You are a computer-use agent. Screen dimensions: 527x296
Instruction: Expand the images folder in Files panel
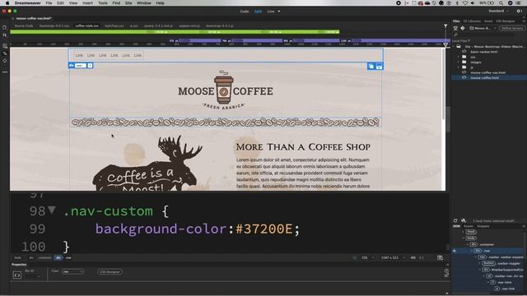click(x=458, y=62)
